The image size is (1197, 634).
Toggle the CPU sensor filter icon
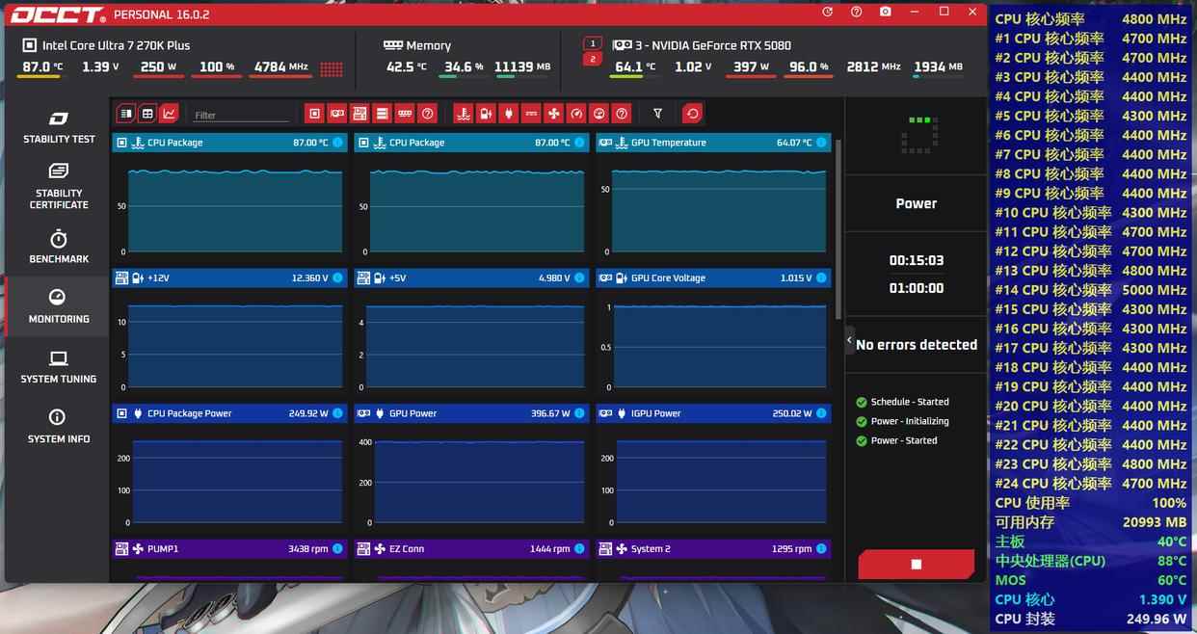pos(314,114)
